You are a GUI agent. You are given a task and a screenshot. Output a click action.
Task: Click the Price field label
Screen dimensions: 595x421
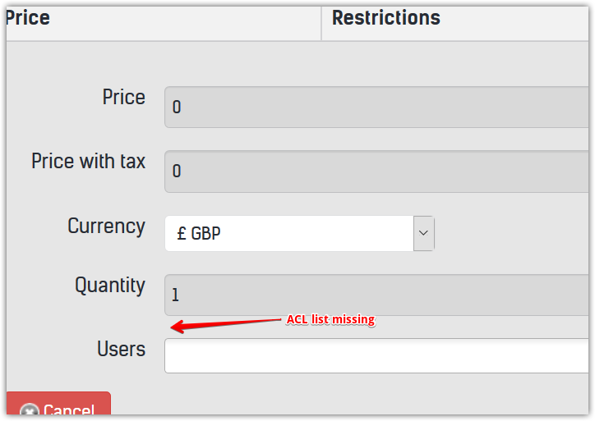click(x=123, y=98)
